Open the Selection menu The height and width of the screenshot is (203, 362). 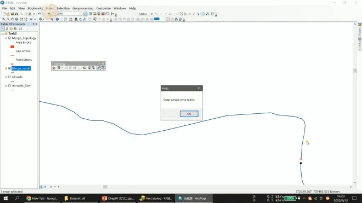(63, 8)
